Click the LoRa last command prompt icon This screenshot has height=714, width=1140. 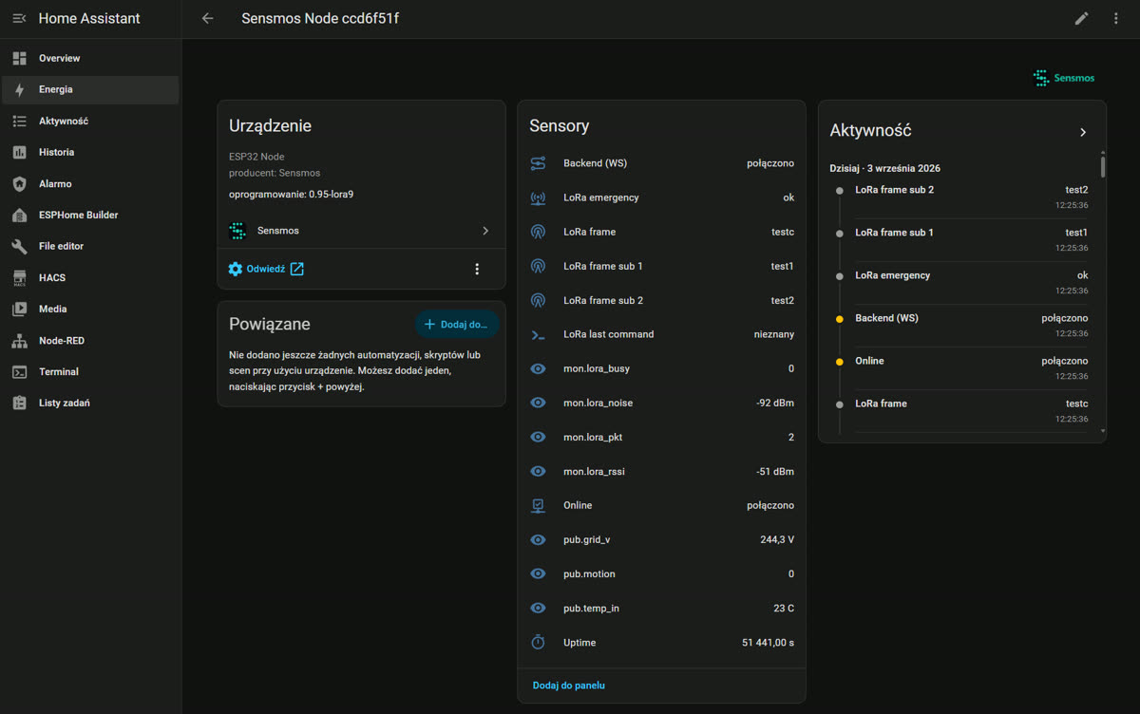point(538,334)
